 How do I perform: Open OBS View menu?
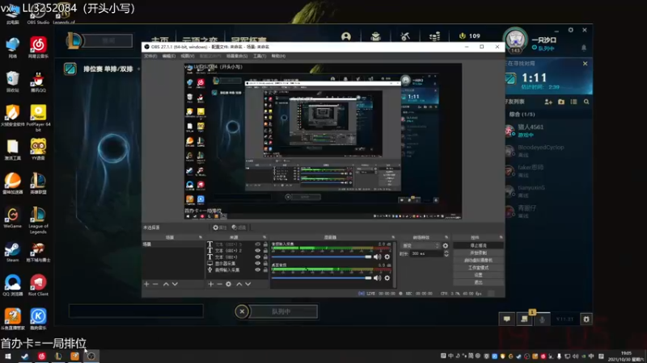(188, 56)
